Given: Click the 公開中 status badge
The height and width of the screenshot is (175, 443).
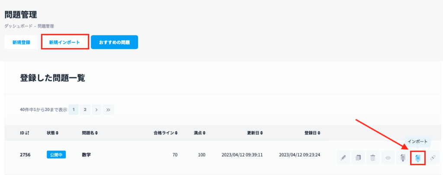Looking at the screenshot, I should pyautogui.click(x=56, y=155).
